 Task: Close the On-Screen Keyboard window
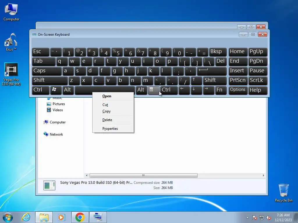(262, 34)
